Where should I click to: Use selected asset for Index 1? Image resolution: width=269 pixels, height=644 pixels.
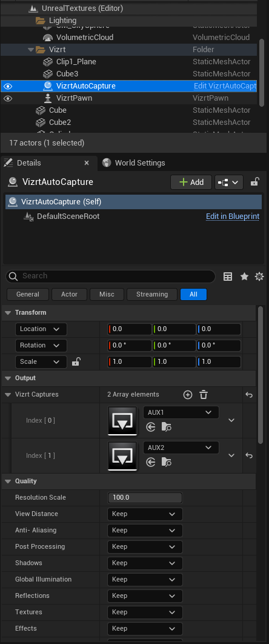(151, 463)
